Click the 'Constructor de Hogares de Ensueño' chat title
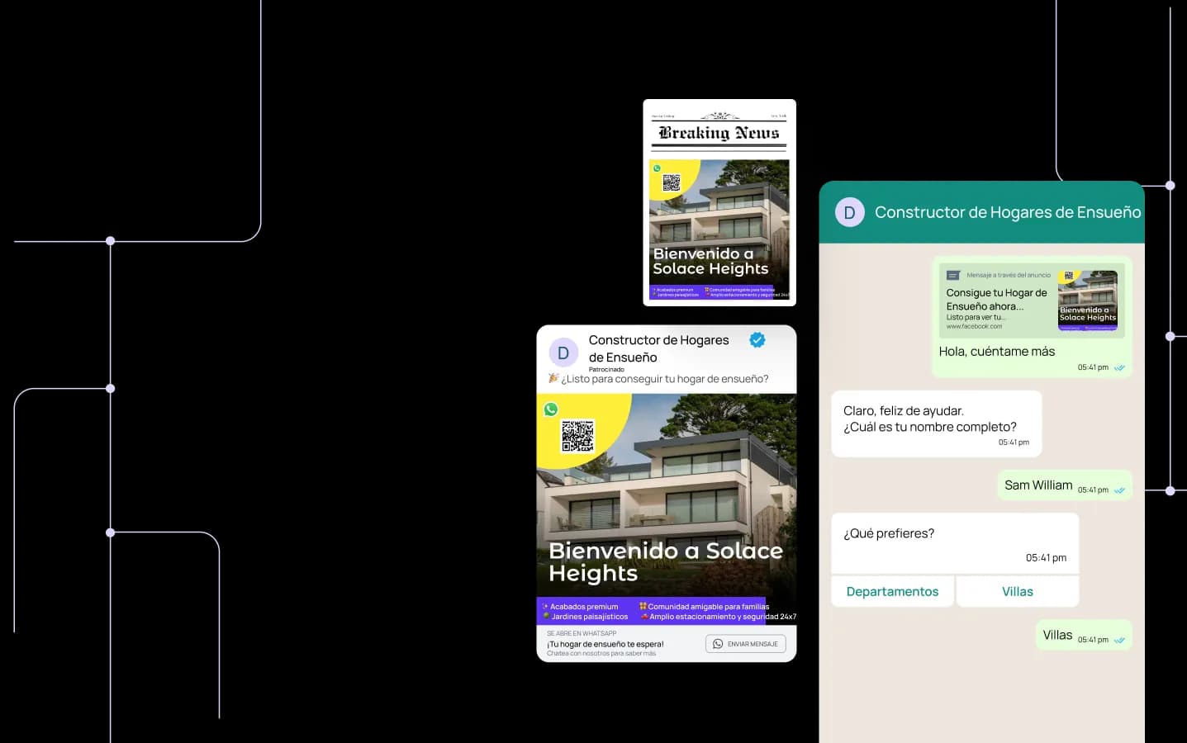The height and width of the screenshot is (743, 1187). [1007, 212]
